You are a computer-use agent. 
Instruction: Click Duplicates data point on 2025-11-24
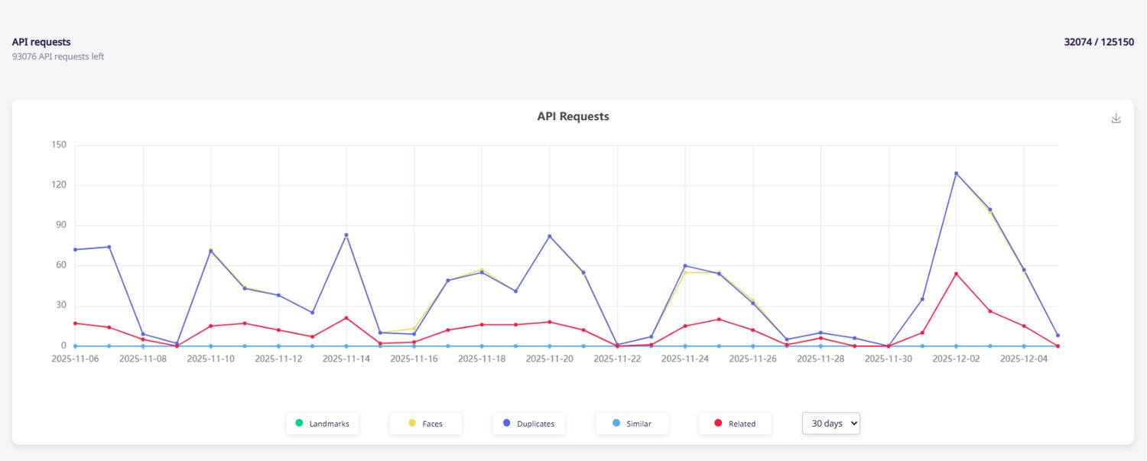pyautogui.click(x=685, y=266)
